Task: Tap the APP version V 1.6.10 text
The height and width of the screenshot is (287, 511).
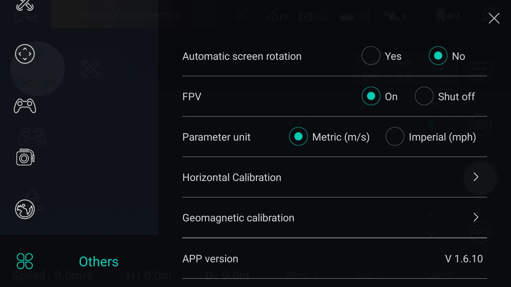Action: [464, 259]
